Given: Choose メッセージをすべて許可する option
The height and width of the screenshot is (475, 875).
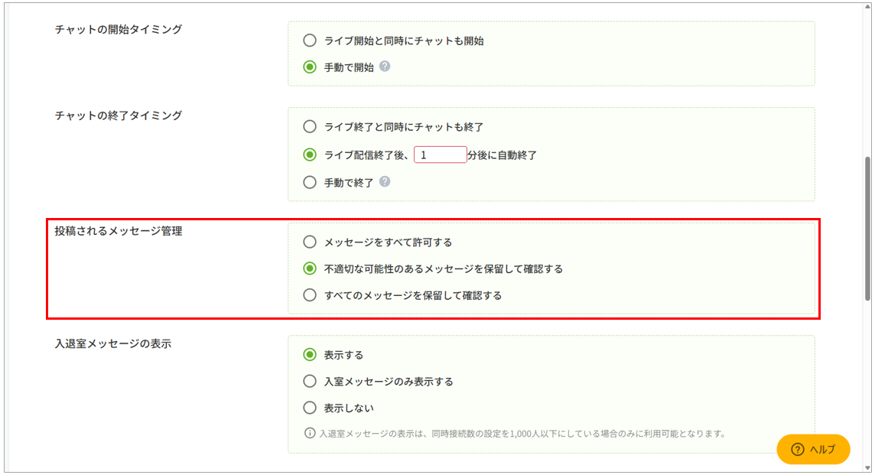Looking at the screenshot, I should pos(310,242).
